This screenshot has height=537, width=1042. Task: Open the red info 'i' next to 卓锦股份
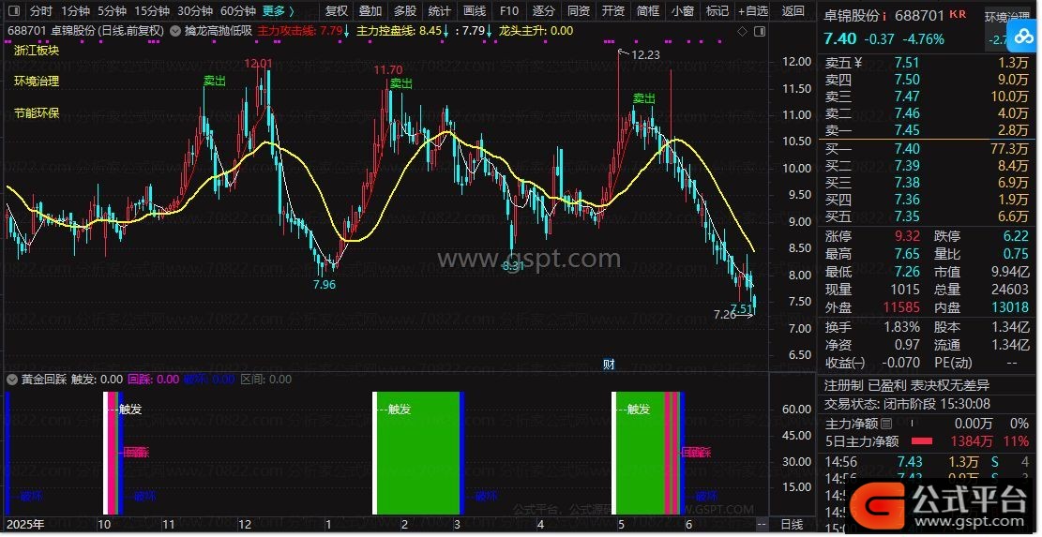[884, 15]
